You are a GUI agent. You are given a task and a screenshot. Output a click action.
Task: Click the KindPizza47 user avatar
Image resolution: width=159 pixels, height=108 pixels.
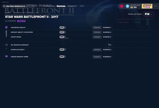point(127,6)
